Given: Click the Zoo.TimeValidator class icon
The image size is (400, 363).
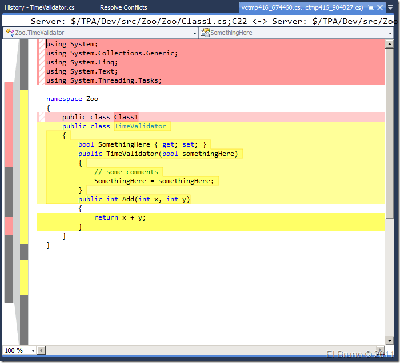Looking at the screenshot, I should (x=9, y=33).
